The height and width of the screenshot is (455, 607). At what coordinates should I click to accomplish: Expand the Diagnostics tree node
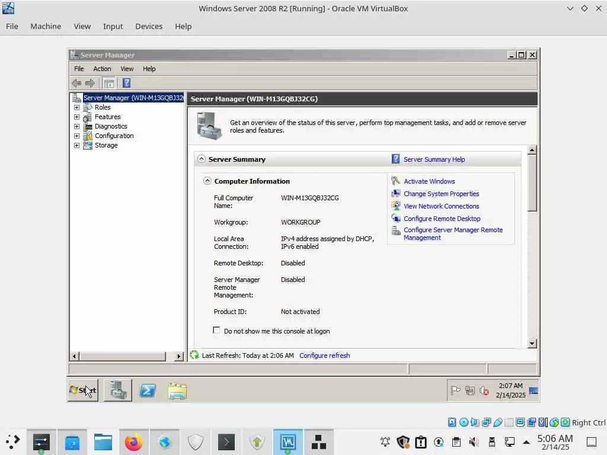[76, 127]
